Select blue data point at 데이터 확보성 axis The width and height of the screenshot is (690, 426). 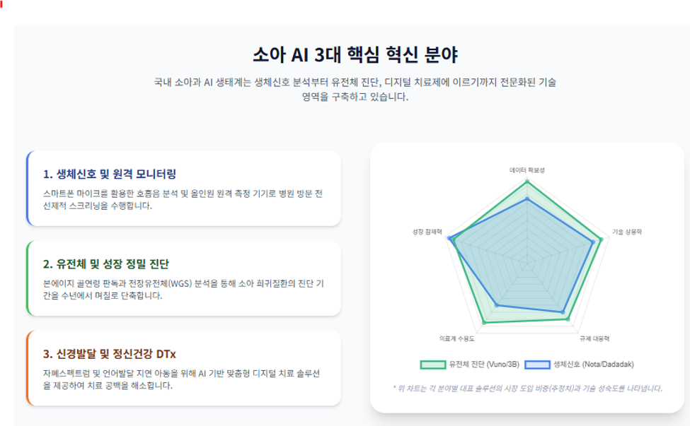point(527,199)
